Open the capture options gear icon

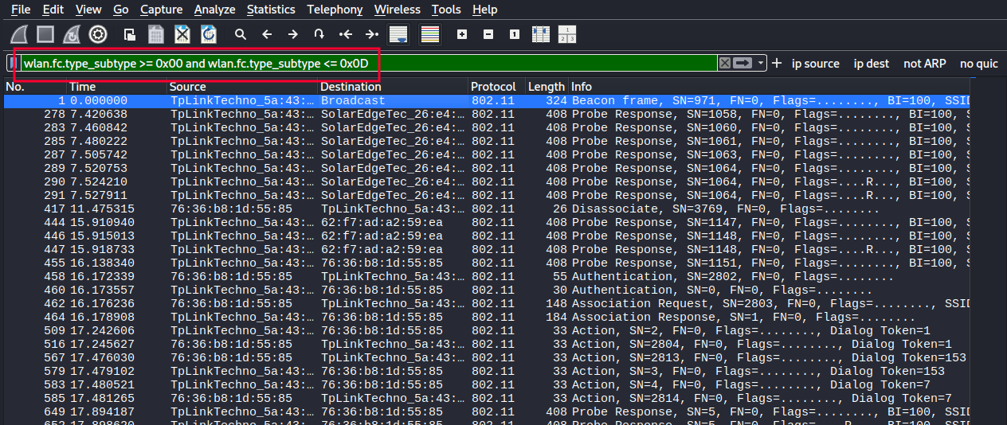(x=98, y=34)
